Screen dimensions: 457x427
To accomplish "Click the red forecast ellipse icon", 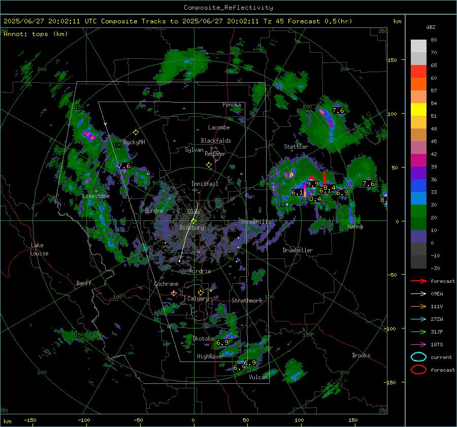I will 418,370.
